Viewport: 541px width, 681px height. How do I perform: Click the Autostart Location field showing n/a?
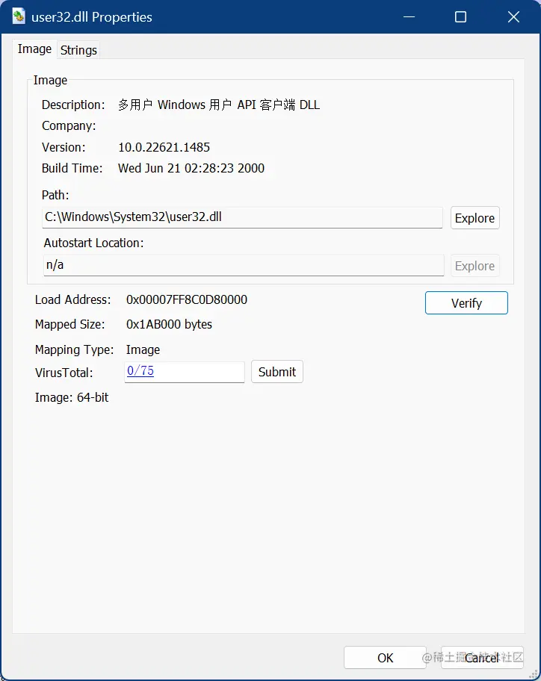(x=244, y=265)
